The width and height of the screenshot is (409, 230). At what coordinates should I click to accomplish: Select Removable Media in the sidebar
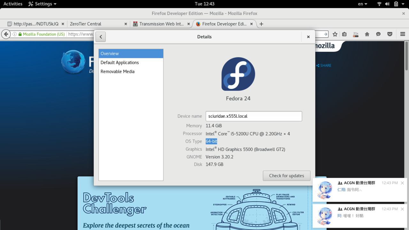pos(117,72)
